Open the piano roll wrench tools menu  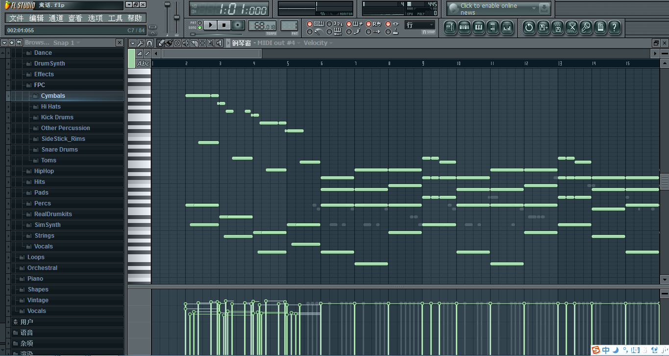141,43
